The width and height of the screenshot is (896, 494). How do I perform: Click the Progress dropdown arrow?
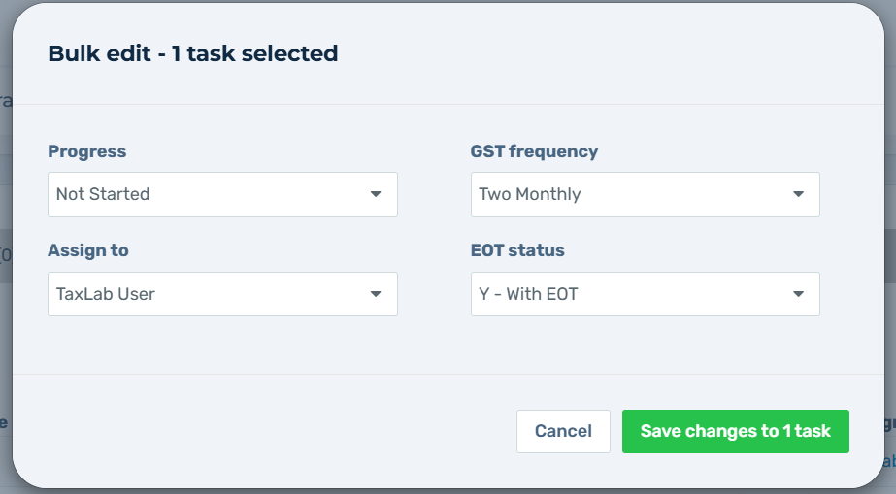[376, 194]
